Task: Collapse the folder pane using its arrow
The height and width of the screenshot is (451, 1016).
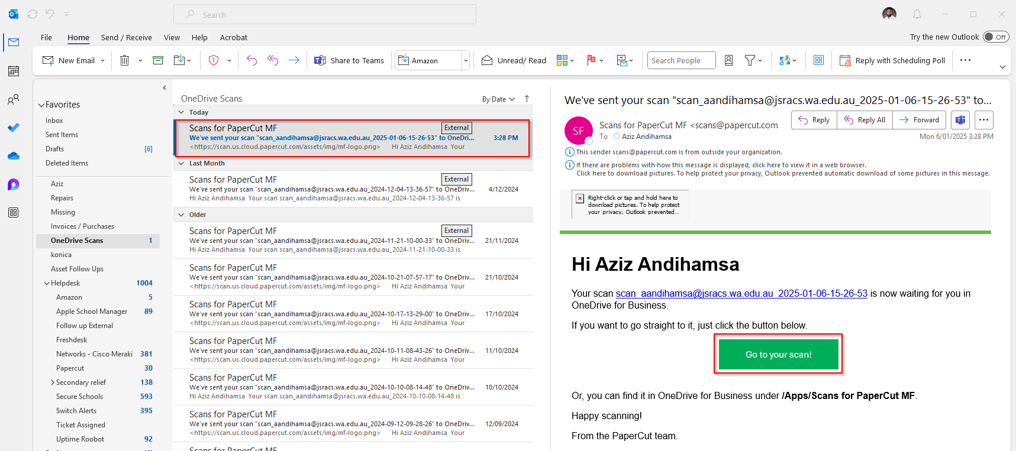Action: (x=165, y=88)
